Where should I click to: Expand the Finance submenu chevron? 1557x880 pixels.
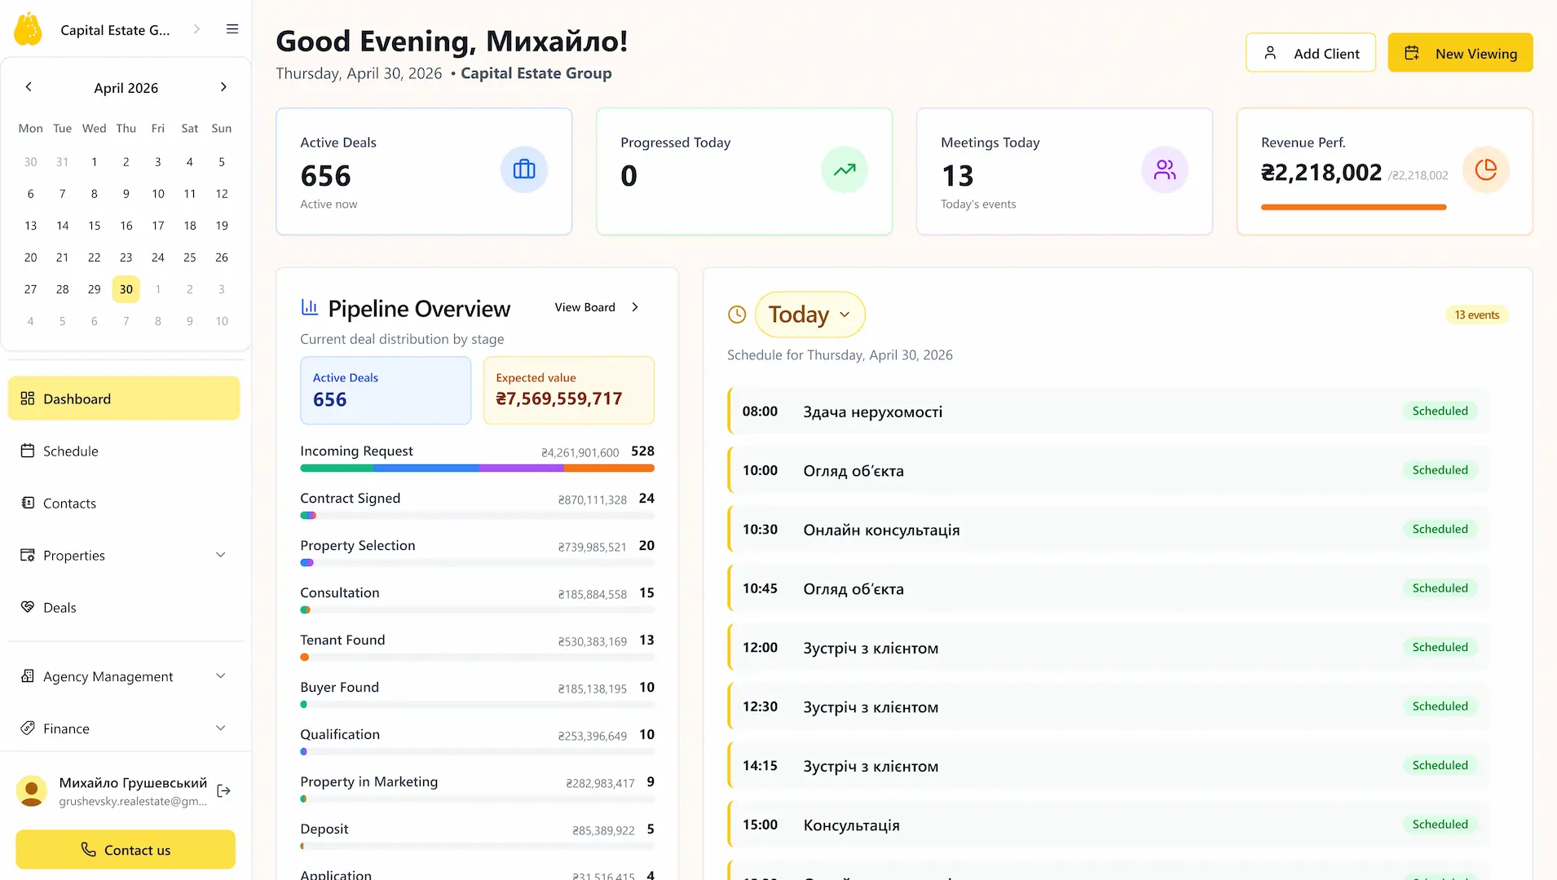point(221,728)
